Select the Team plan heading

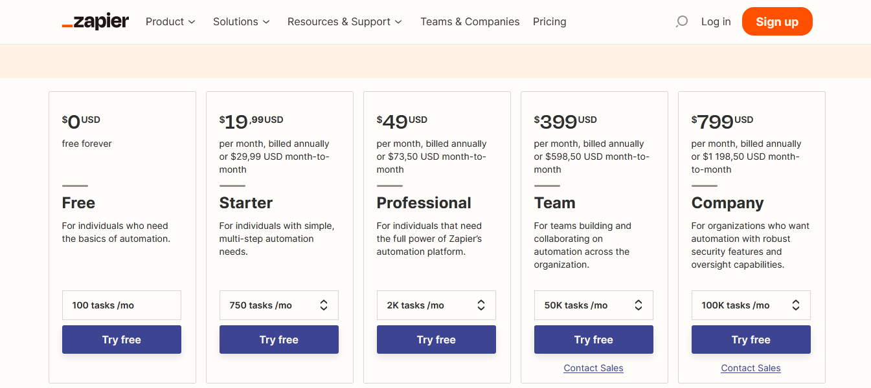tap(555, 203)
